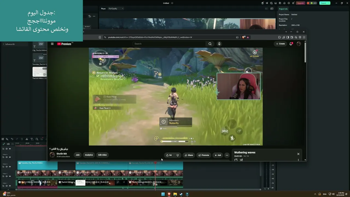Screen dimensions: 350x197
Task: Open Steam from the taskbar
Action: pos(181,194)
